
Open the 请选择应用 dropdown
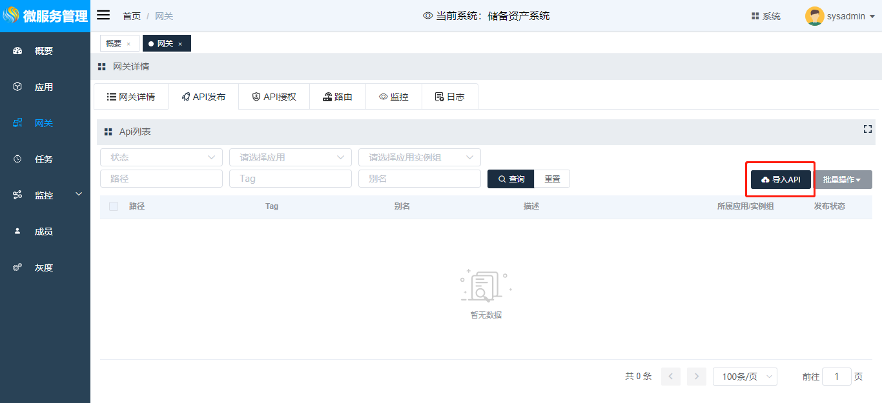pos(290,157)
